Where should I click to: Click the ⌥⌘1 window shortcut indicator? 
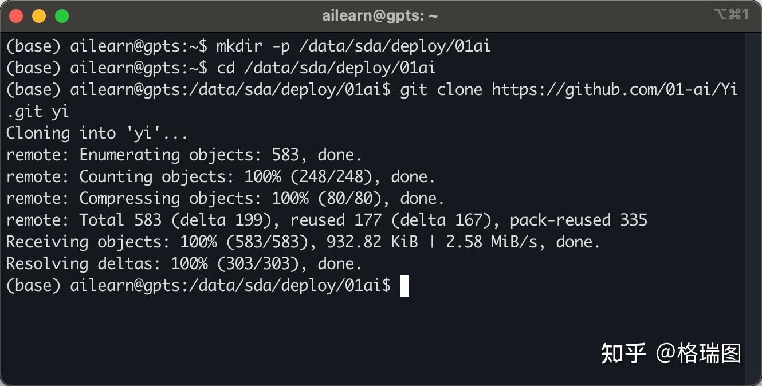click(731, 15)
